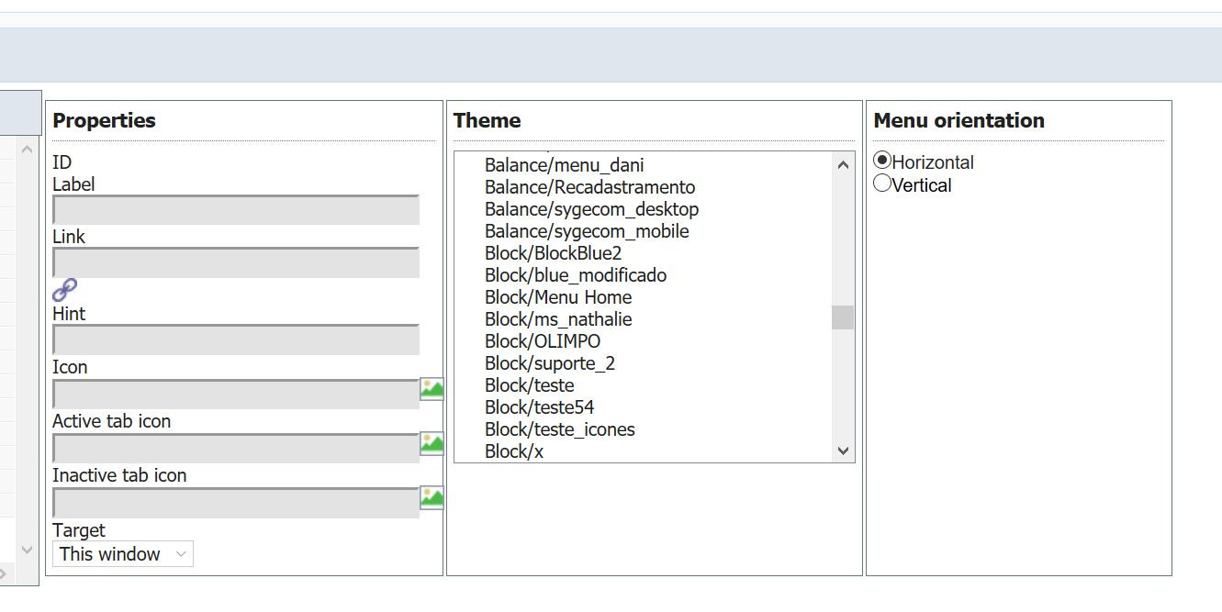The height and width of the screenshot is (612, 1222).
Task: Open image picker beside Icon field
Action: 432,388
